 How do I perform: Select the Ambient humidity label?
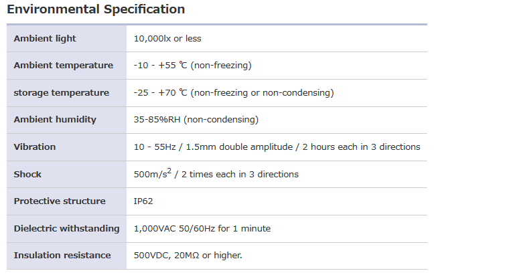coord(55,119)
